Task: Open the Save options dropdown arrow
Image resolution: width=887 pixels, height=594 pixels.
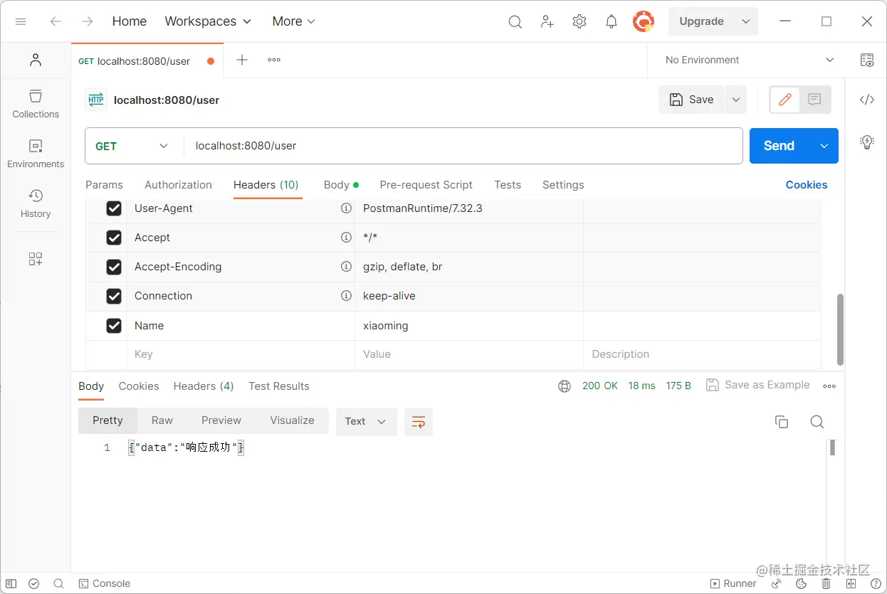Action: click(735, 100)
